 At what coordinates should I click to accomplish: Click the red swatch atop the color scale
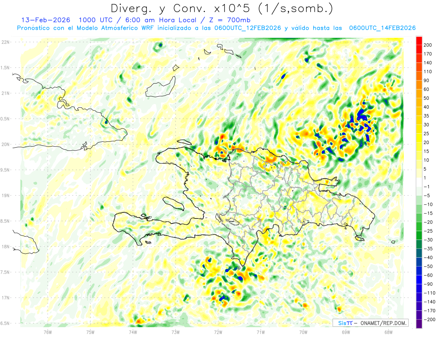tap(419, 39)
